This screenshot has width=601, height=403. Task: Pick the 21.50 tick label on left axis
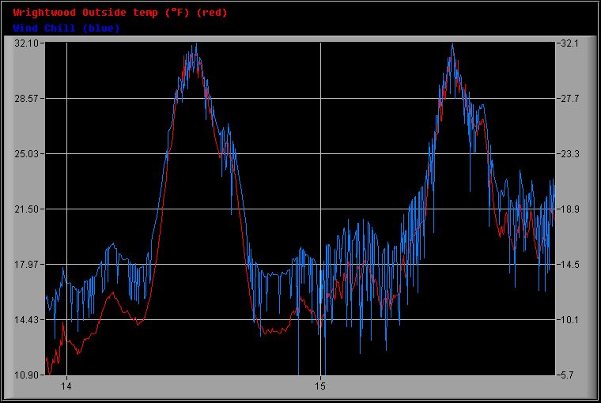click(x=26, y=209)
